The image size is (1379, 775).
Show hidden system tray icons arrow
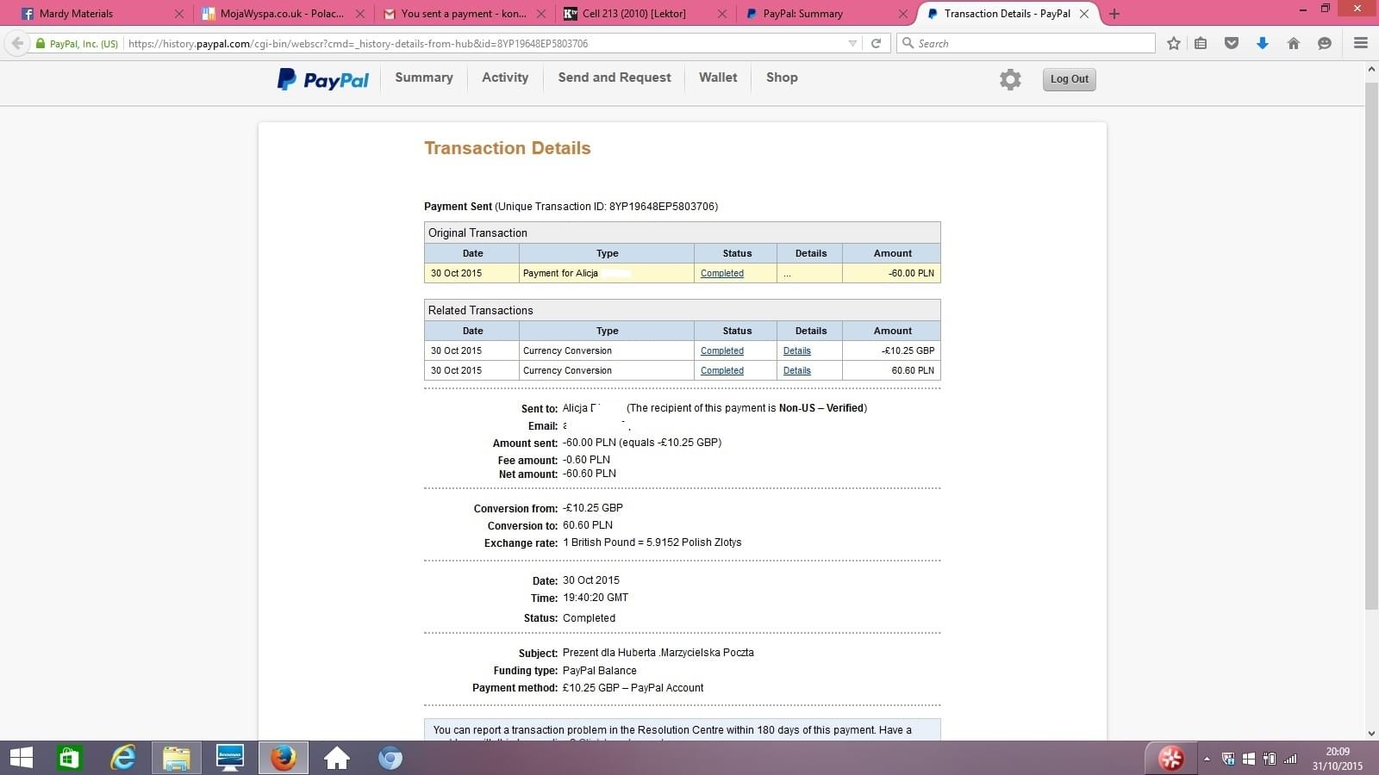tap(1207, 759)
